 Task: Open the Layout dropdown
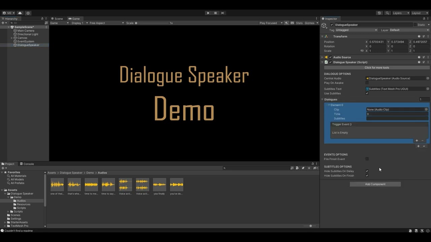pyautogui.click(x=420, y=13)
